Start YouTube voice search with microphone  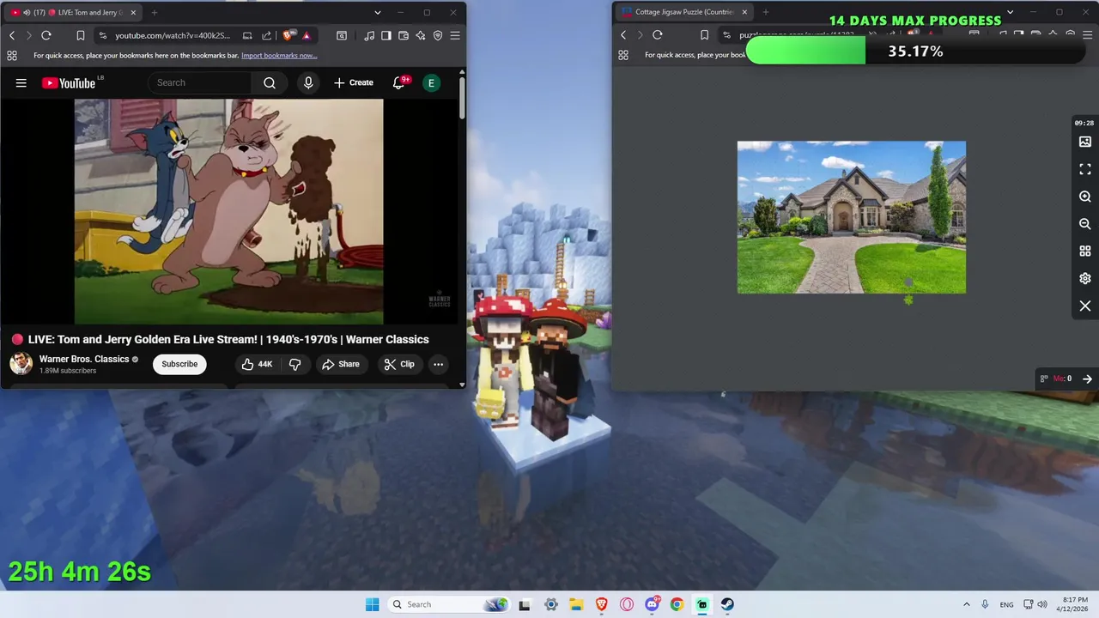click(x=308, y=82)
